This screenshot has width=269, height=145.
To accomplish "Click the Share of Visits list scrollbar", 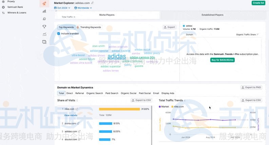I will point(152,125).
